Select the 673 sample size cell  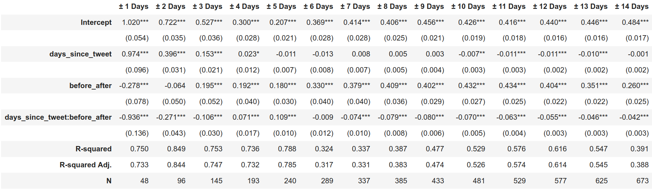pos(642,181)
